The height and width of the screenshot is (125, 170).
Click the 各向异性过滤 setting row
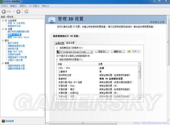coord(98,75)
